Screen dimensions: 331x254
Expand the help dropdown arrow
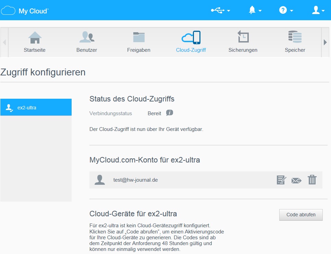pyautogui.click(x=292, y=11)
